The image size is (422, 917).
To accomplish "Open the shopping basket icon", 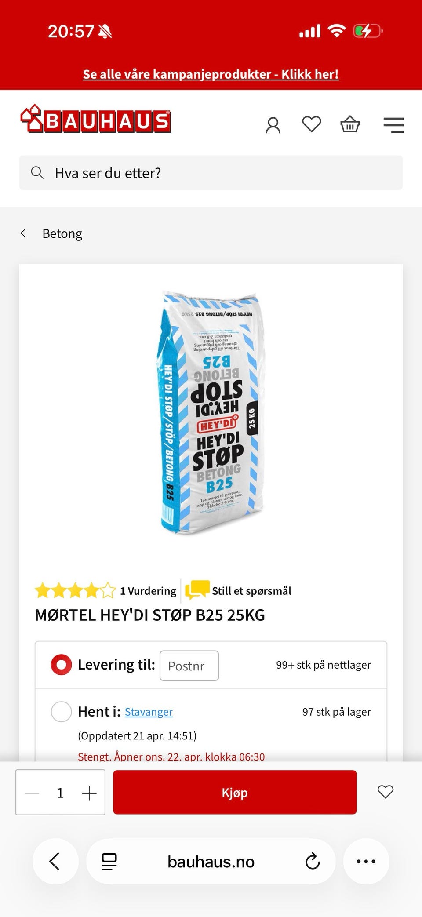I will click(x=350, y=124).
